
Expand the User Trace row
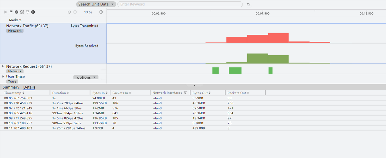[x=3, y=77]
